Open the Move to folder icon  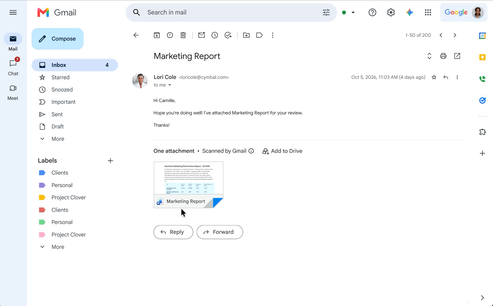(x=246, y=35)
